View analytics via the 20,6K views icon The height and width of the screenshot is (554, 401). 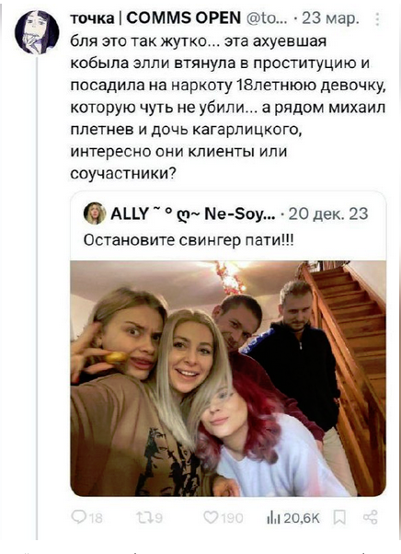(273, 518)
